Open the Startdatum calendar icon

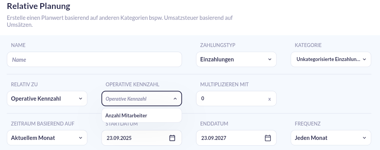(172, 138)
